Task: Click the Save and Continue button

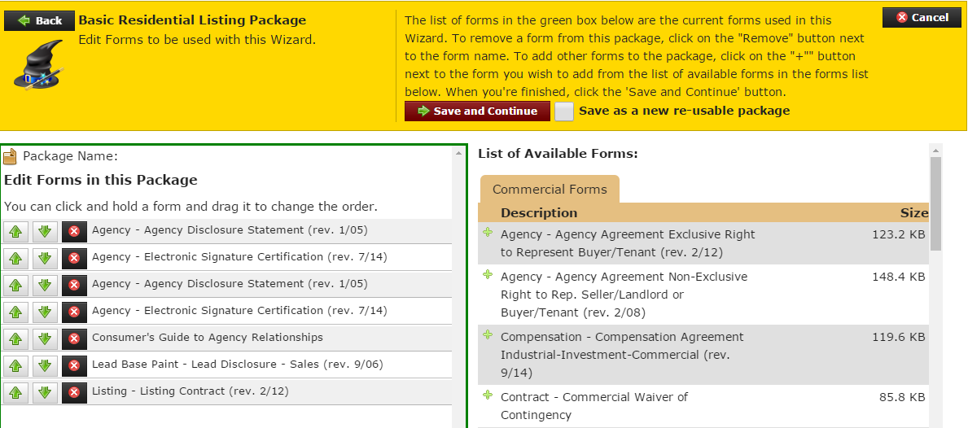Action: (477, 111)
